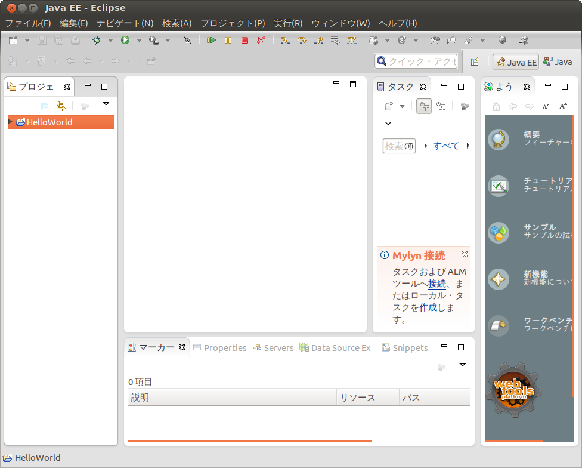Open the ナビゲート(N) menu
582x468 pixels.
tap(125, 23)
